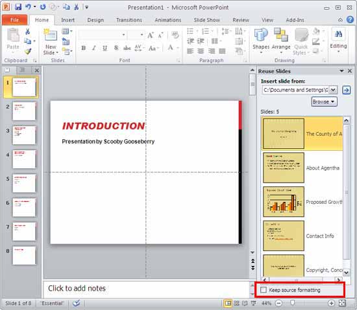Image resolution: width=357 pixels, height=310 pixels.
Task: Open the File tab
Action: (14, 20)
